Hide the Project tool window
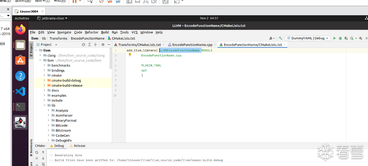This screenshot has width=368, height=166. click(x=109, y=45)
